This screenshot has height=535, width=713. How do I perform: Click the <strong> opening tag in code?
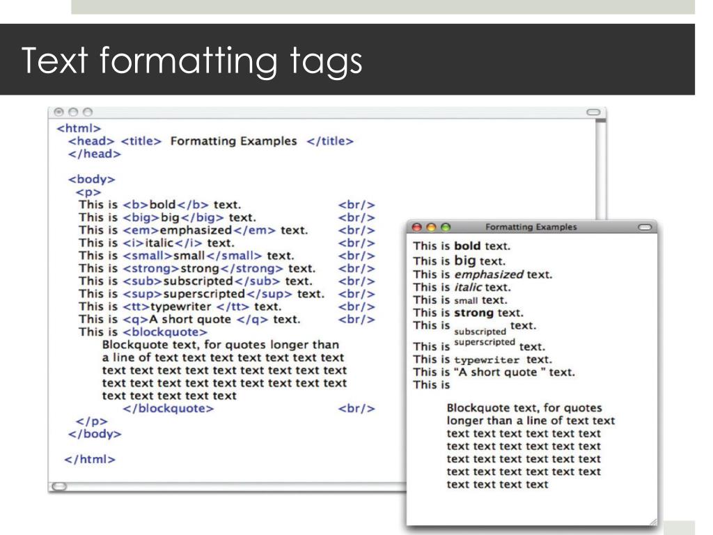[x=151, y=268]
